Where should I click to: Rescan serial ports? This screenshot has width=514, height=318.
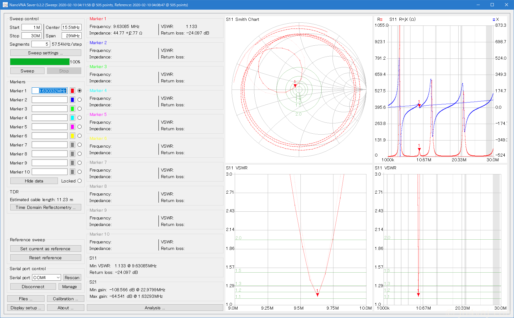(72, 278)
